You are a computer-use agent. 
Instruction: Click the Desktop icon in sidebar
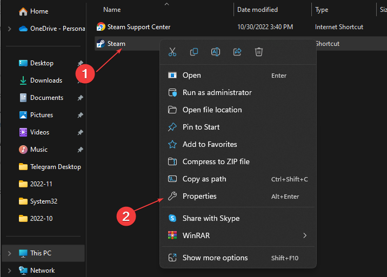click(x=23, y=63)
